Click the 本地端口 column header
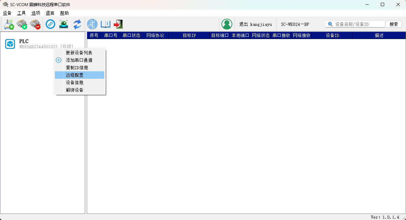This screenshot has height=220, width=406. tap(240, 35)
